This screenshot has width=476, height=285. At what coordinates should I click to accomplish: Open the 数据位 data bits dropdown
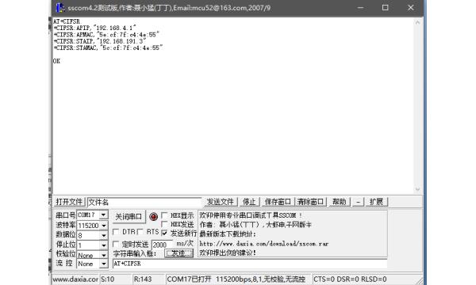point(103,235)
